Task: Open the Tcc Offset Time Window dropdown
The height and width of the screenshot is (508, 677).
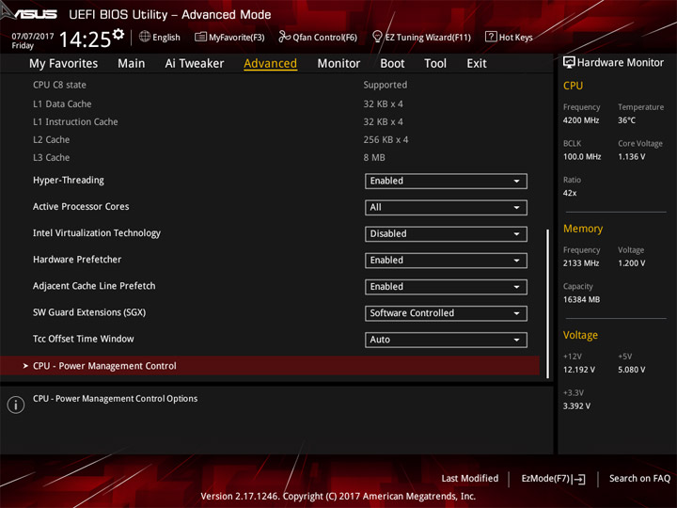Action: [x=446, y=340]
